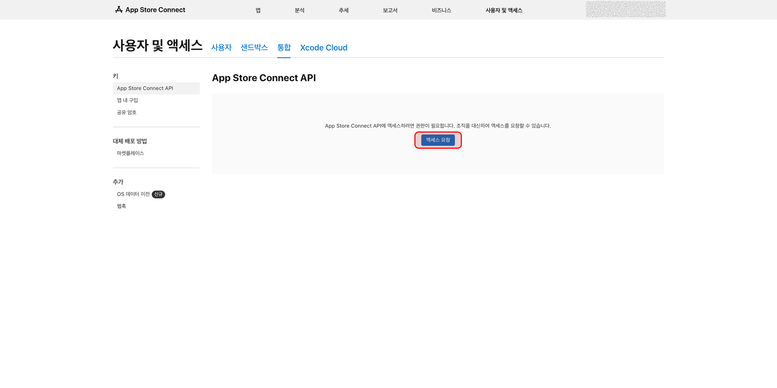
Task: Select 비즈니스 in the top navigation
Action: [x=441, y=10]
